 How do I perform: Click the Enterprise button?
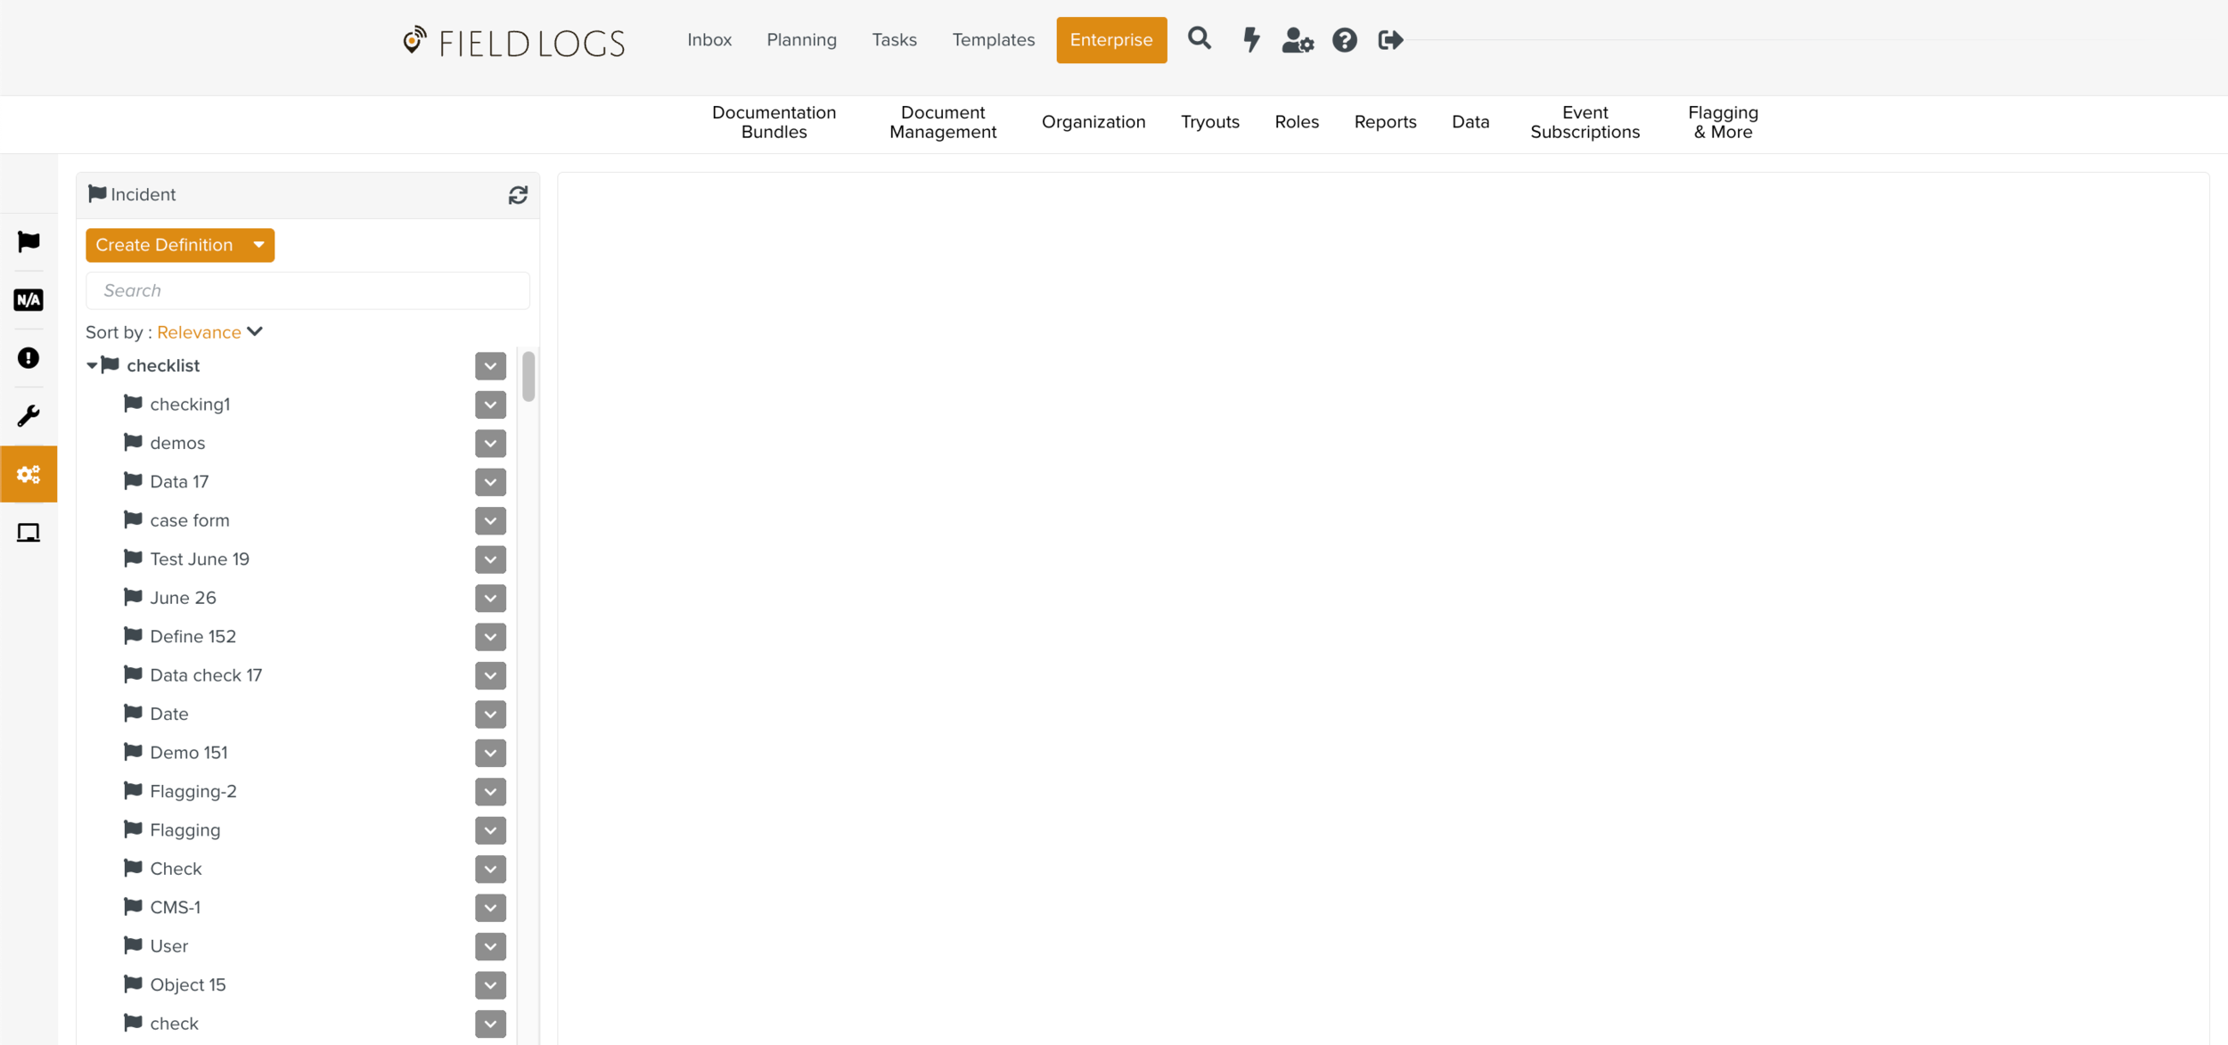coord(1110,40)
